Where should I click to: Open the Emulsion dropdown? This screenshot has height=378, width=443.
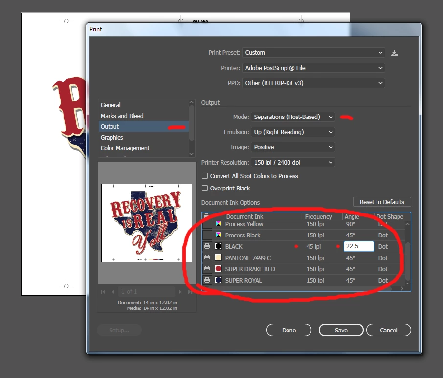293,132
